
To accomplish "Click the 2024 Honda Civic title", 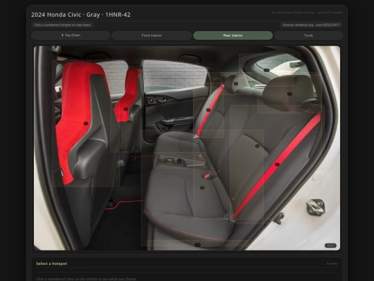I will click(81, 15).
